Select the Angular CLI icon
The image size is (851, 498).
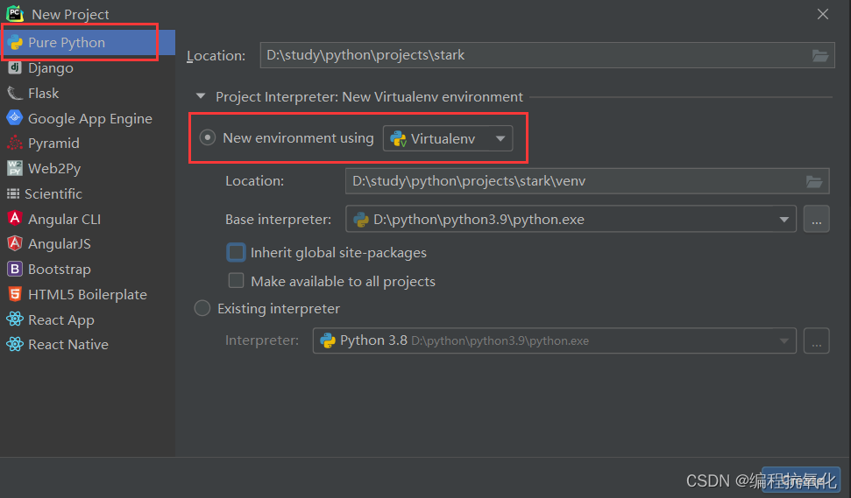click(x=15, y=219)
